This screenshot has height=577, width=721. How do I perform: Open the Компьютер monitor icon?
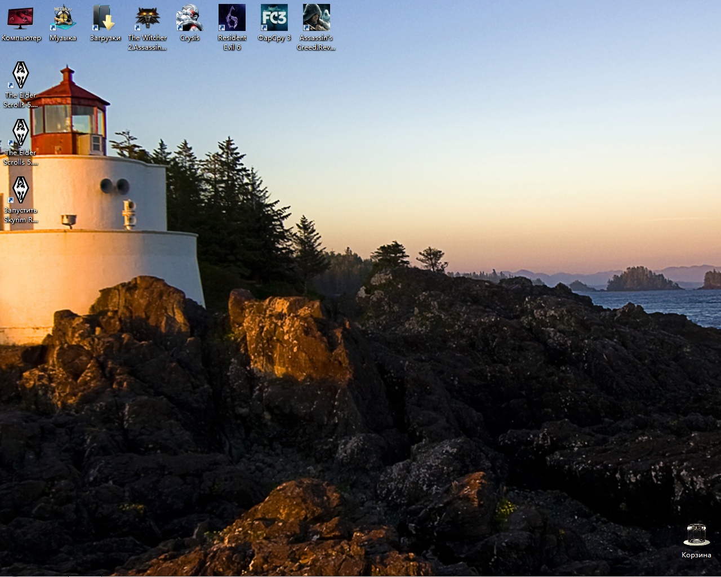click(x=21, y=18)
